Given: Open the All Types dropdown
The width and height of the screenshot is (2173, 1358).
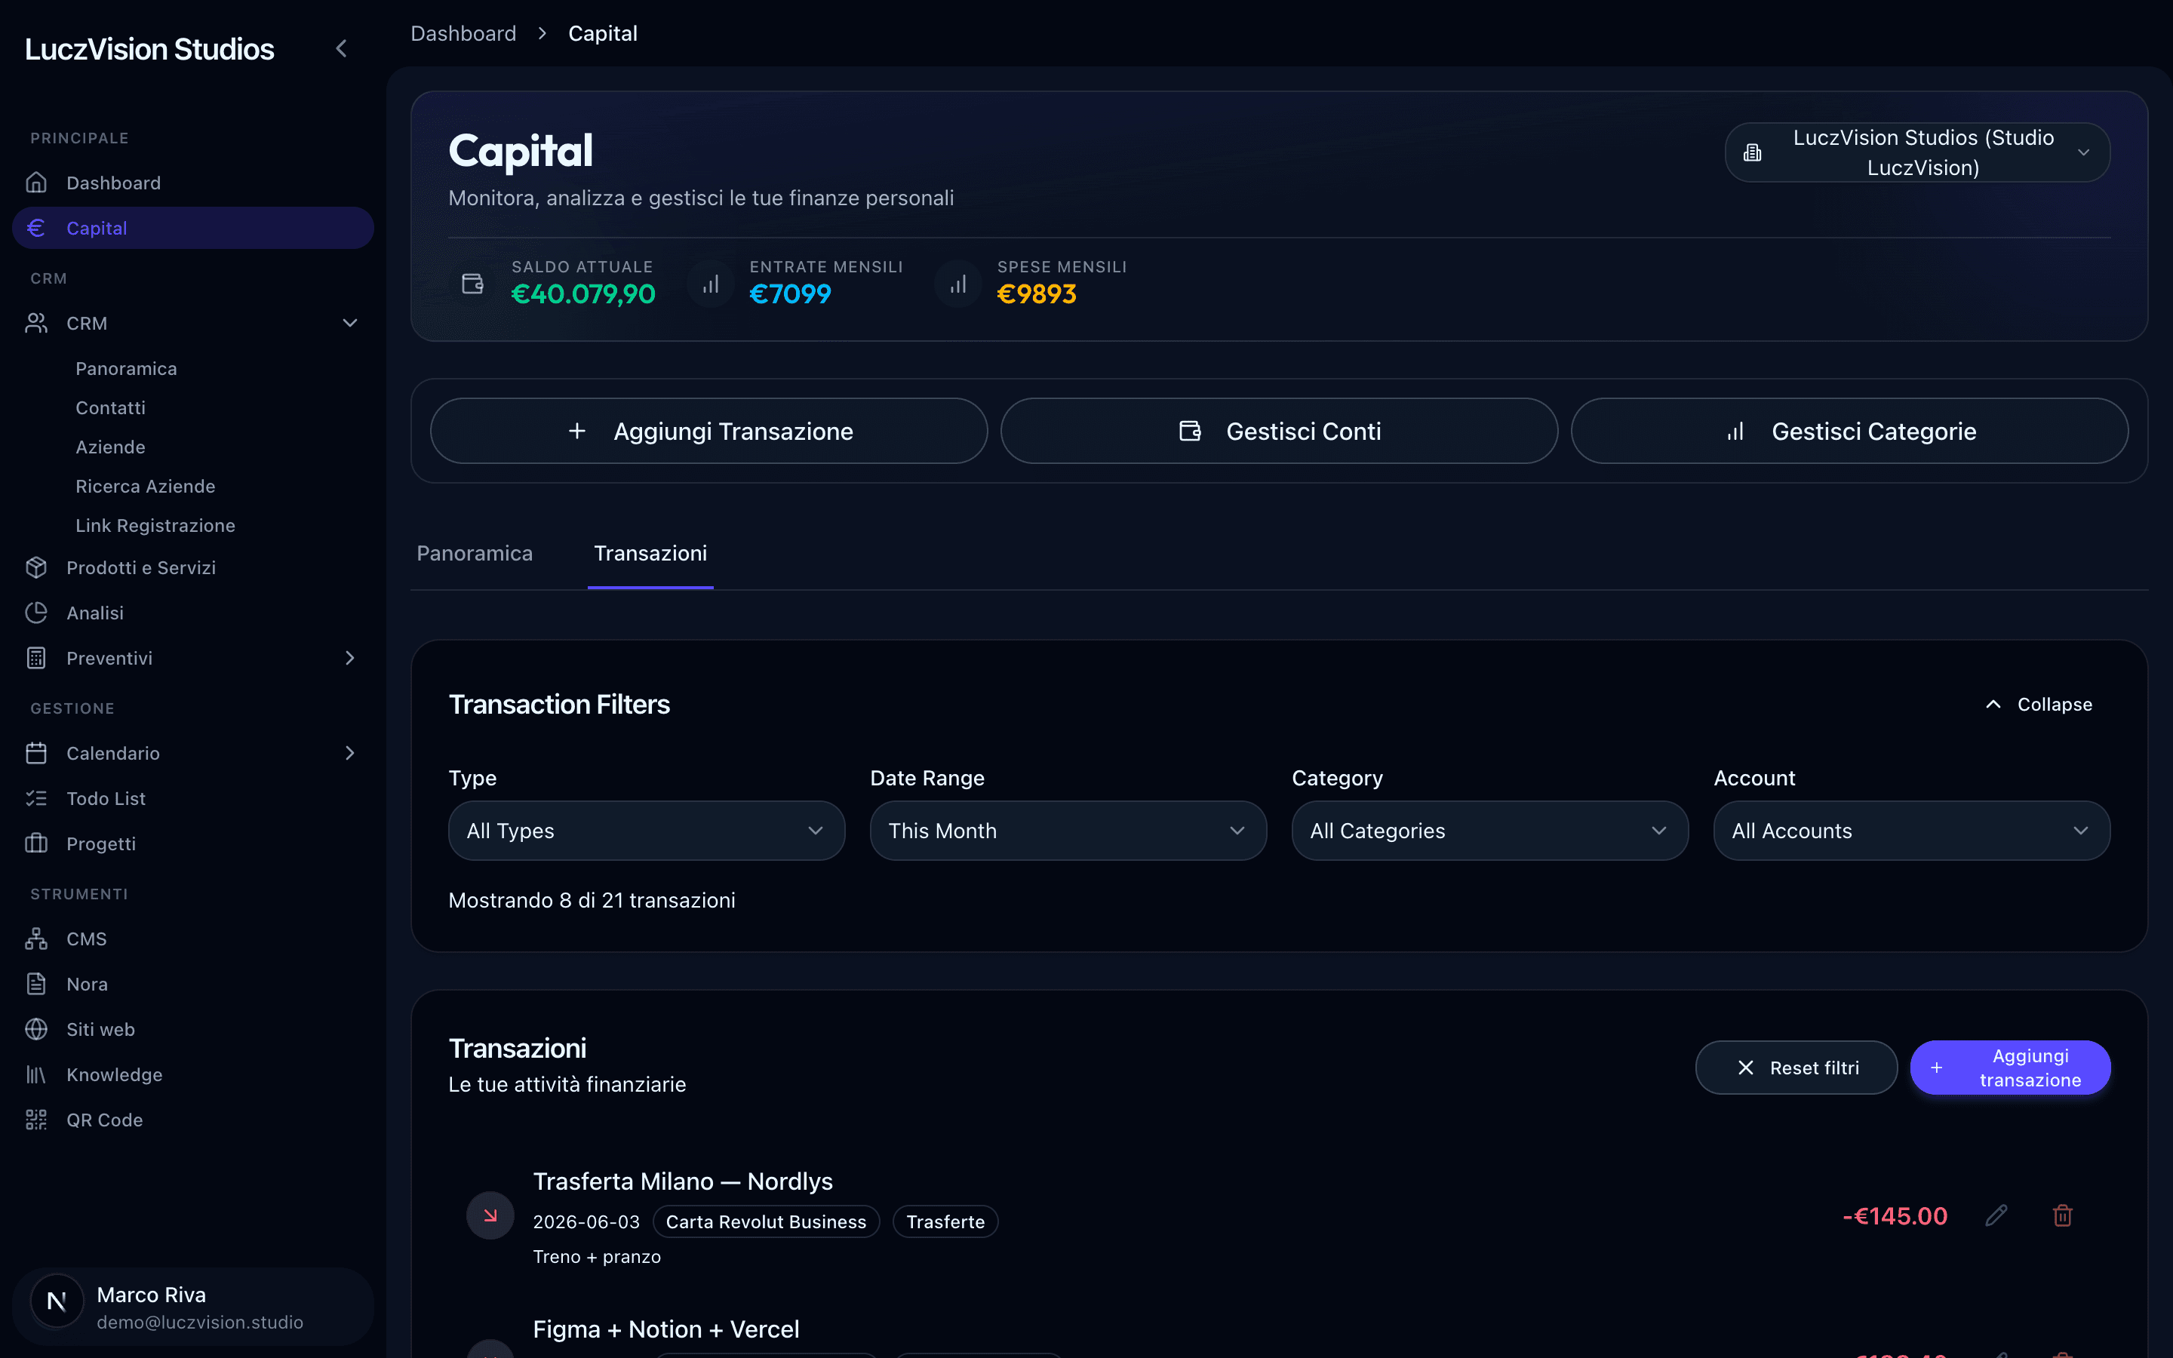Looking at the screenshot, I should pos(647,831).
